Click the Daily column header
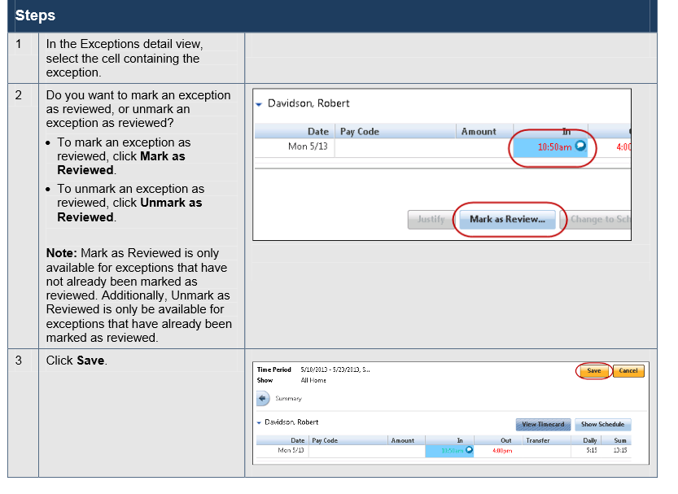 (x=589, y=440)
